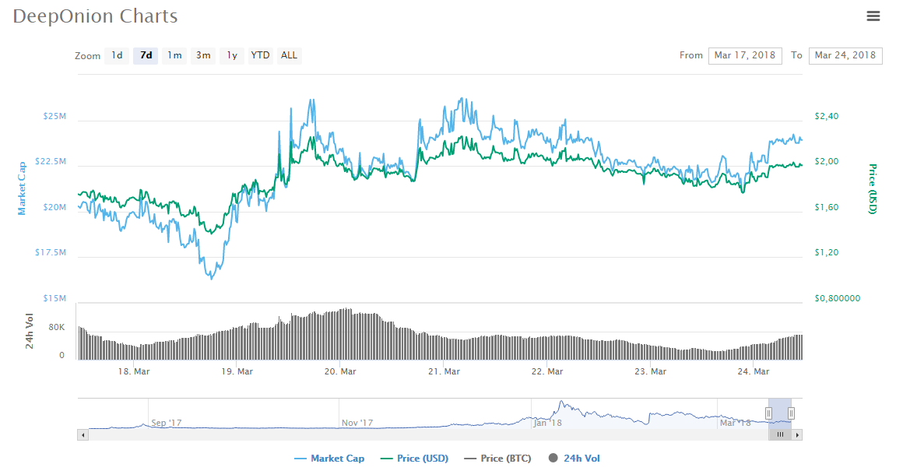Screen dimensions: 917x471
Task: Click the navigator scrollbar thumb
Action: click(x=779, y=434)
